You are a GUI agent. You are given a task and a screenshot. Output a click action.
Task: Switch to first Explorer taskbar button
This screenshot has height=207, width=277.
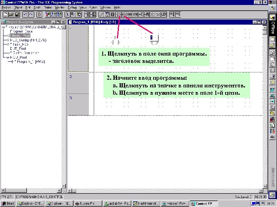tap(30, 204)
